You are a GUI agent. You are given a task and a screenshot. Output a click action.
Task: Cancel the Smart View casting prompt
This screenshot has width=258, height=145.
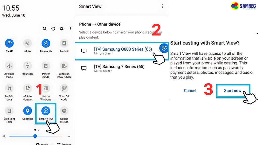point(190,91)
